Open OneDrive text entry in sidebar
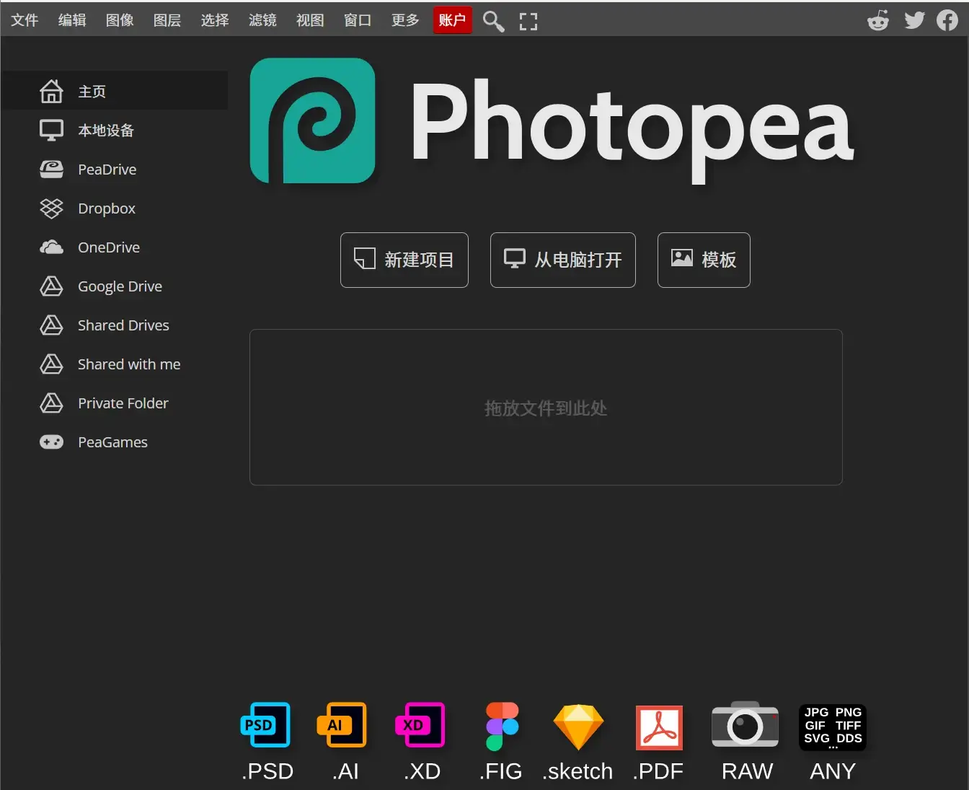Image resolution: width=969 pixels, height=790 pixels. [x=109, y=247]
